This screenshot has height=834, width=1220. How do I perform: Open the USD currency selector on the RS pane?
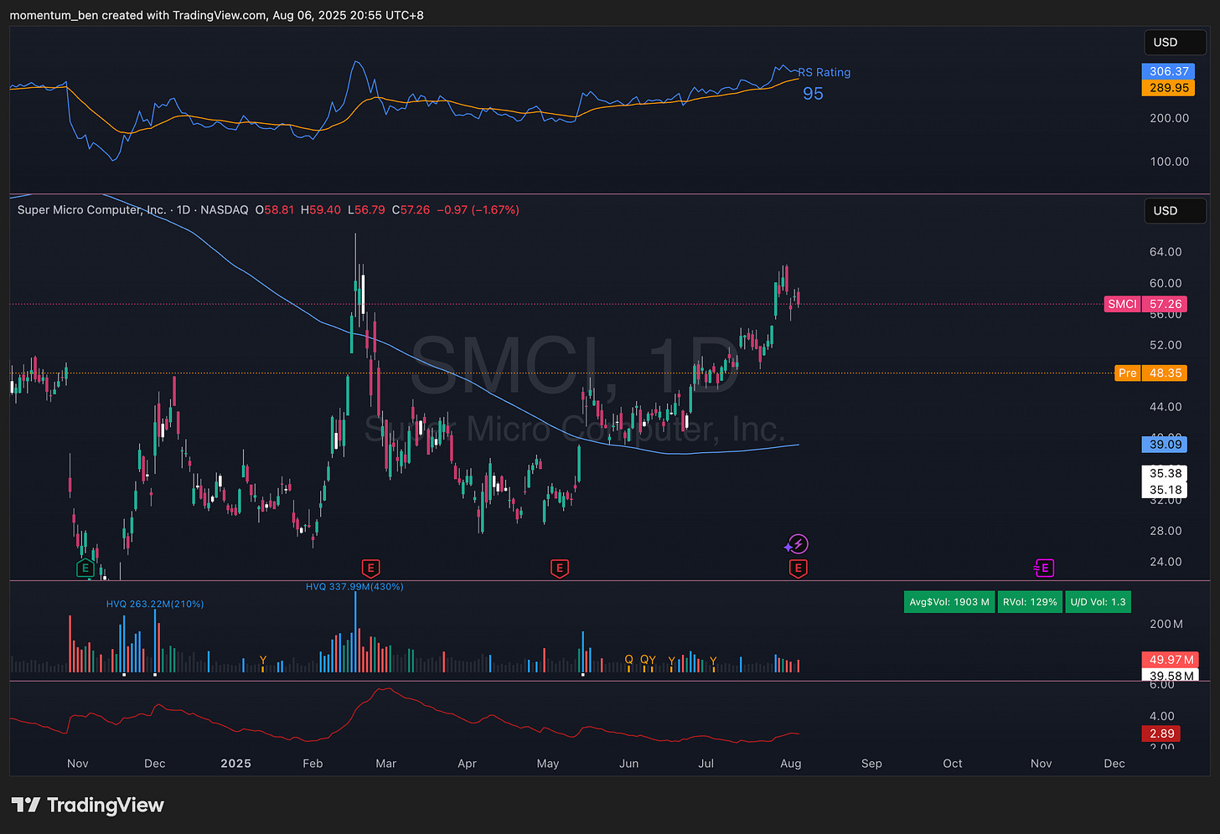[x=1176, y=42]
